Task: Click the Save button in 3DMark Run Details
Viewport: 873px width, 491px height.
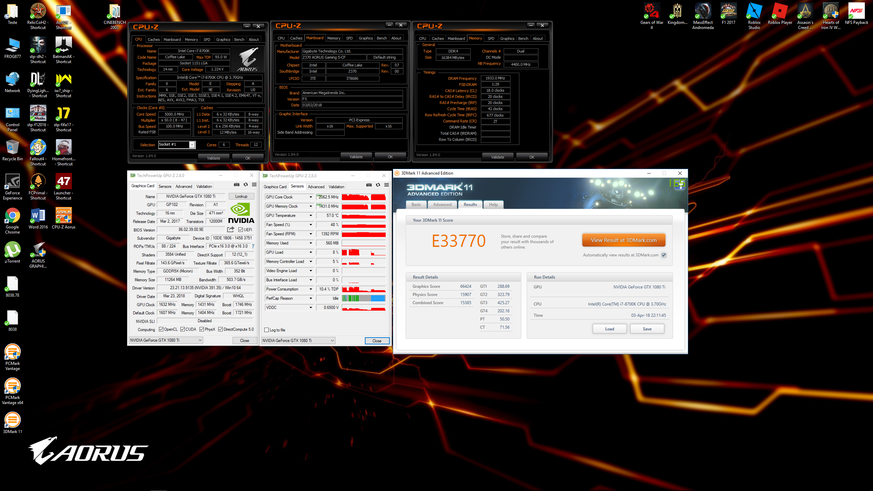Action: pos(647,329)
